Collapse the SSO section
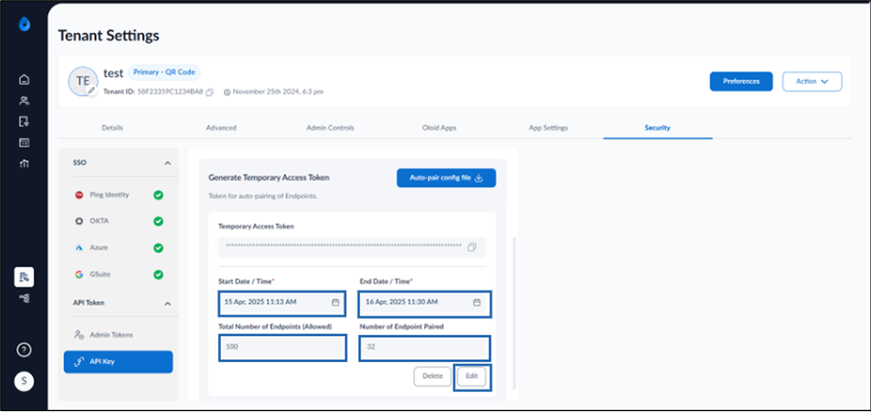This screenshot has width=871, height=413. (x=167, y=164)
